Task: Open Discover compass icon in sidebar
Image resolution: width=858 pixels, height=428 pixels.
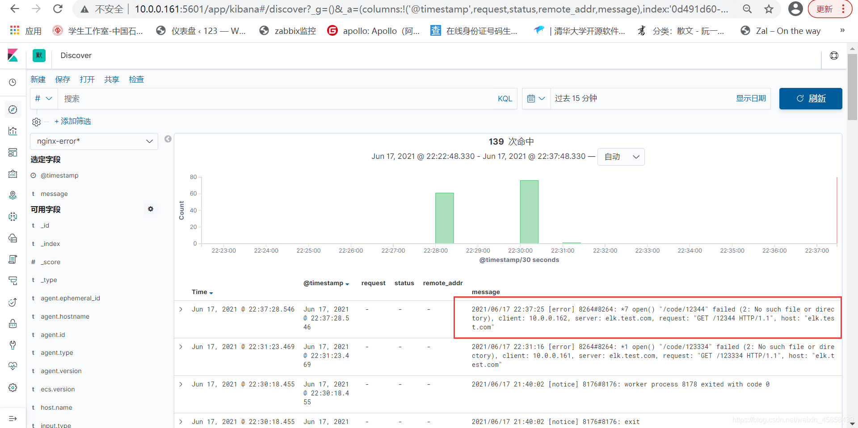Action: coord(13,109)
